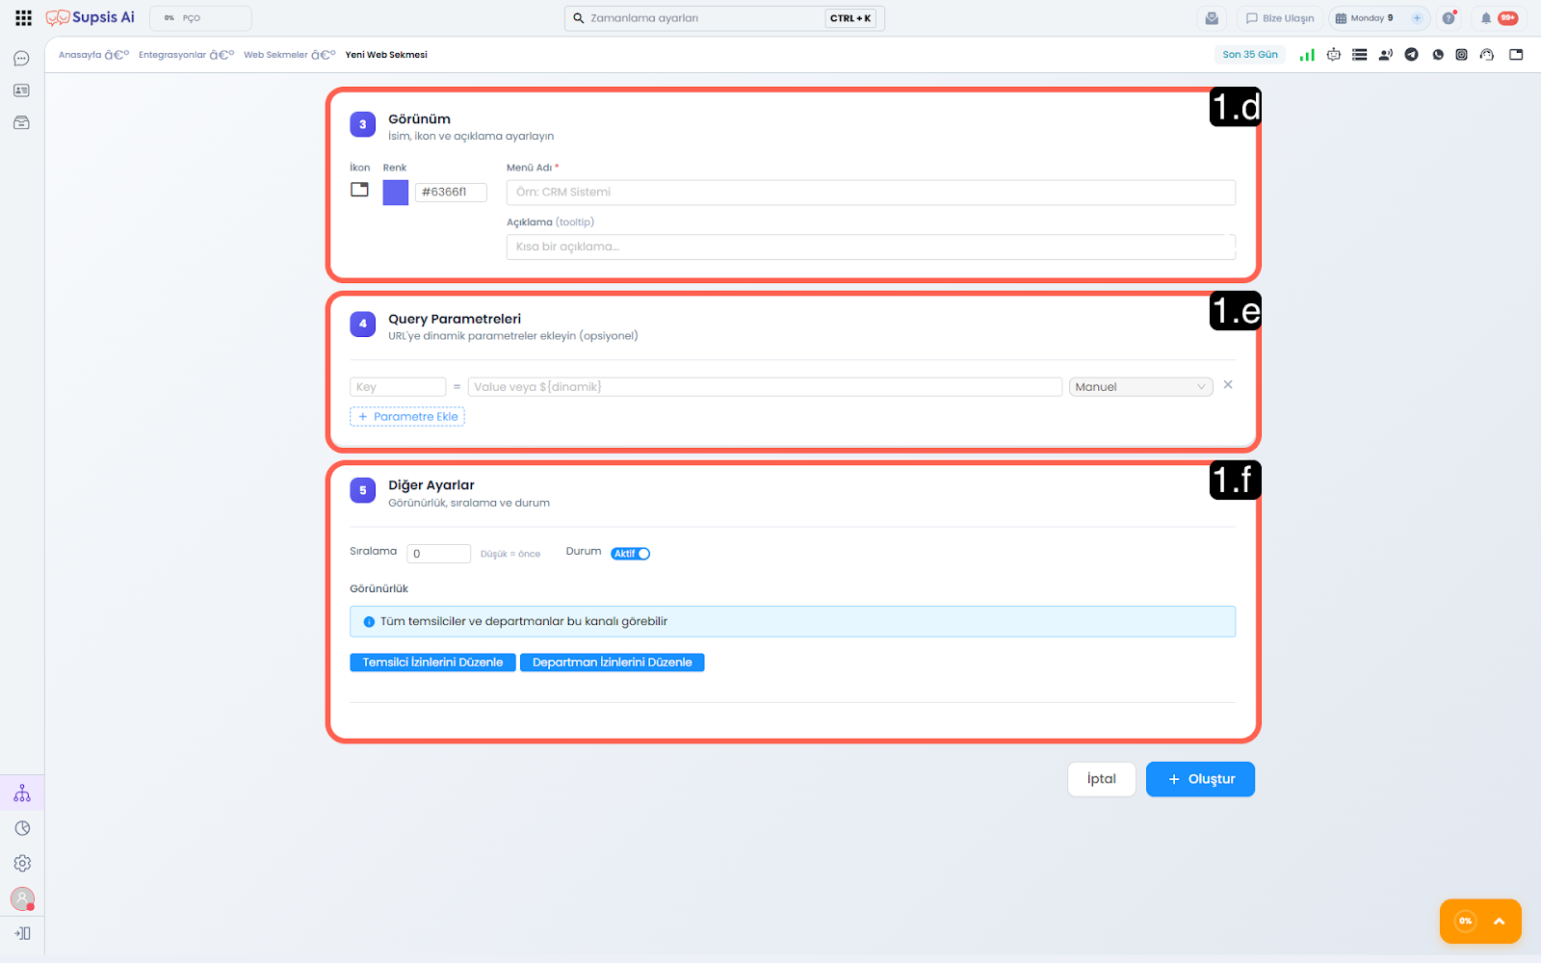This screenshot has height=963, width=1541.
Task: Click the Oluştur button
Action: (x=1200, y=779)
